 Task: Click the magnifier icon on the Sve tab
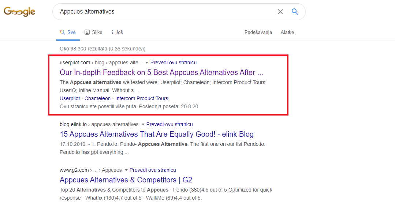pyautogui.click(x=62, y=32)
